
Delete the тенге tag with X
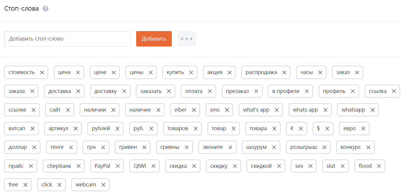[71, 147]
